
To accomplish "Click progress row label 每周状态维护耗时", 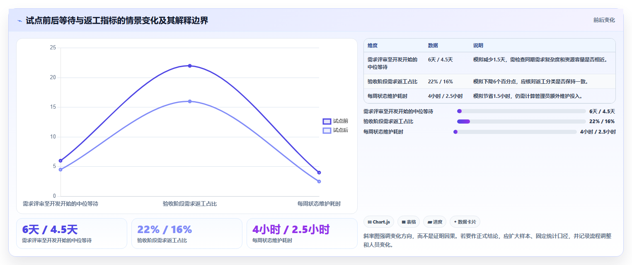I will pyautogui.click(x=383, y=132).
